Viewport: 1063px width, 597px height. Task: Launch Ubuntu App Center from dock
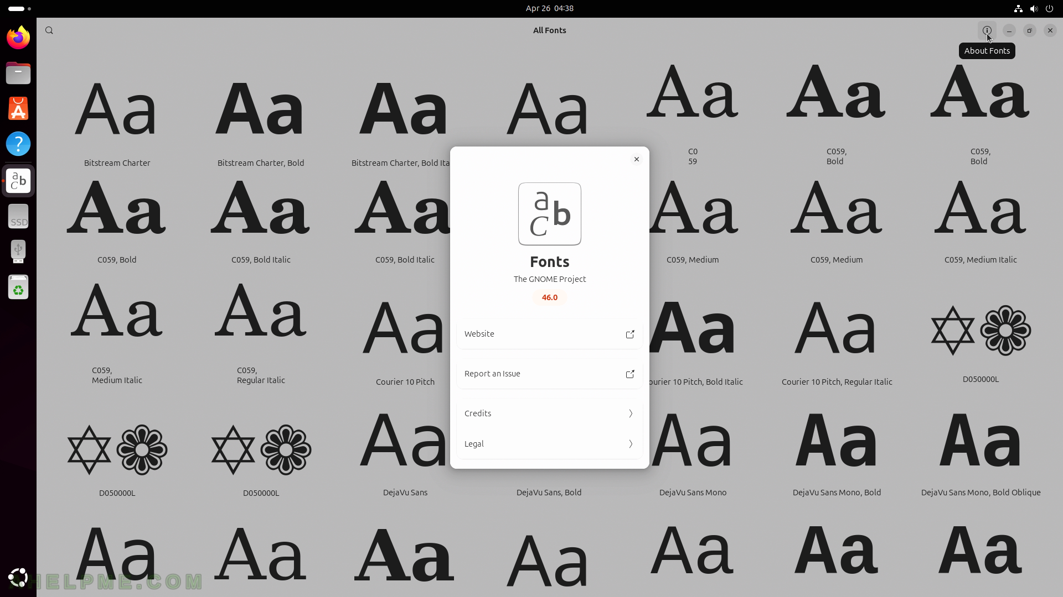tap(18, 108)
